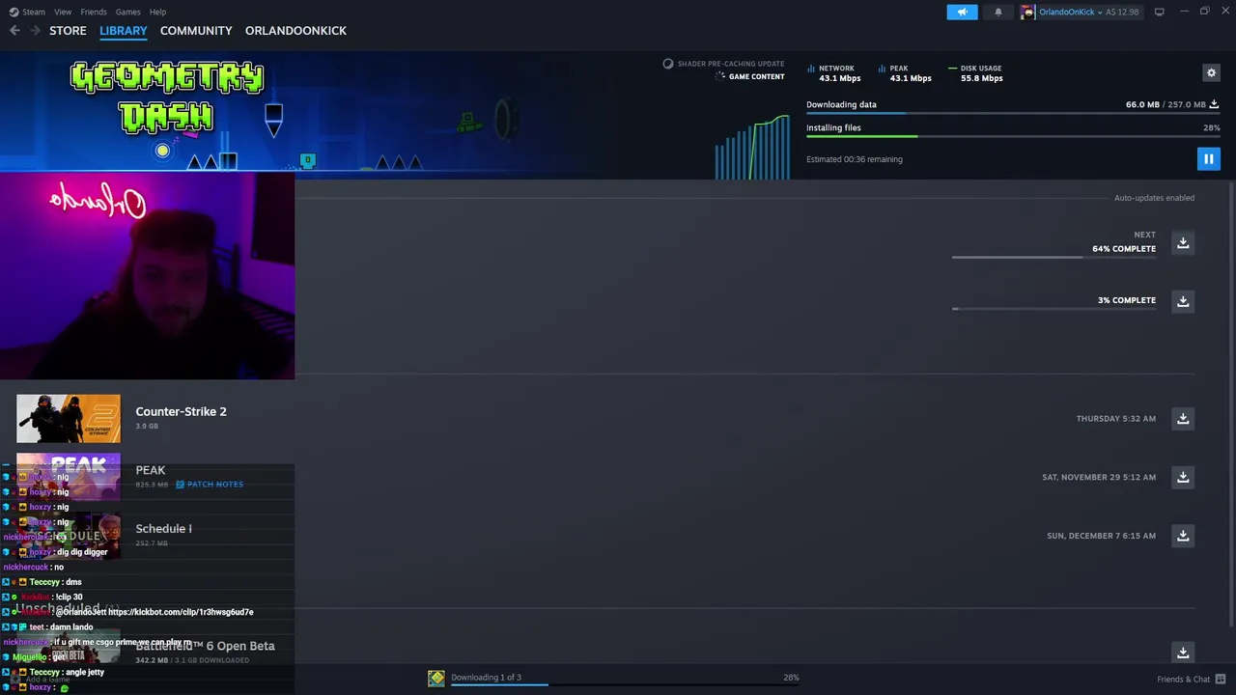Click the Network 43.1 Mbps stat

point(833,73)
